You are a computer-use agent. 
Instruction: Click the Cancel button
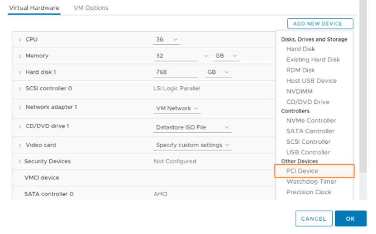(x=314, y=219)
